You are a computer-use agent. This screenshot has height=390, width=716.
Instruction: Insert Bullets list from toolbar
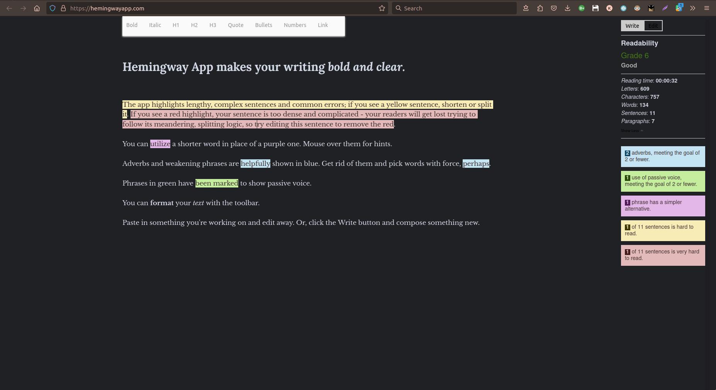pyautogui.click(x=263, y=25)
